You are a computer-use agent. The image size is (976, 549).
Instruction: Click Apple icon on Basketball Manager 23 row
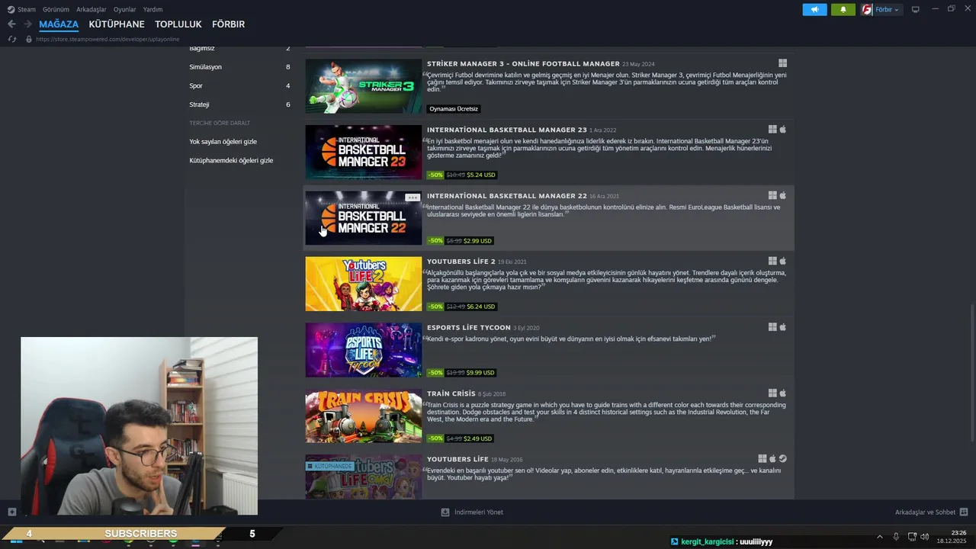[782, 130]
